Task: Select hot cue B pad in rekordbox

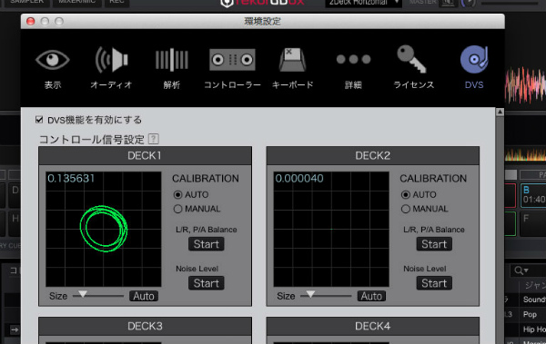Action: coord(533,196)
